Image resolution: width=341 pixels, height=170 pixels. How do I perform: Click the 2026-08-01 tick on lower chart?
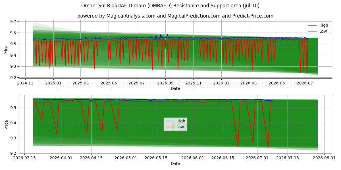pyautogui.click(x=325, y=158)
